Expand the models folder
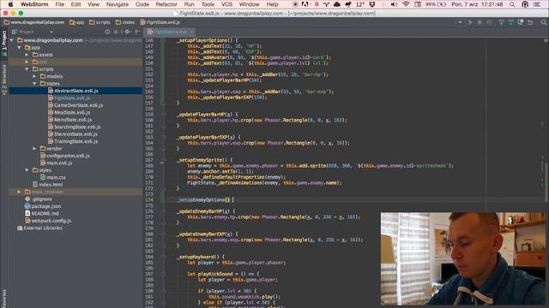The height and width of the screenshot is (308, 549). click(34, 76)
